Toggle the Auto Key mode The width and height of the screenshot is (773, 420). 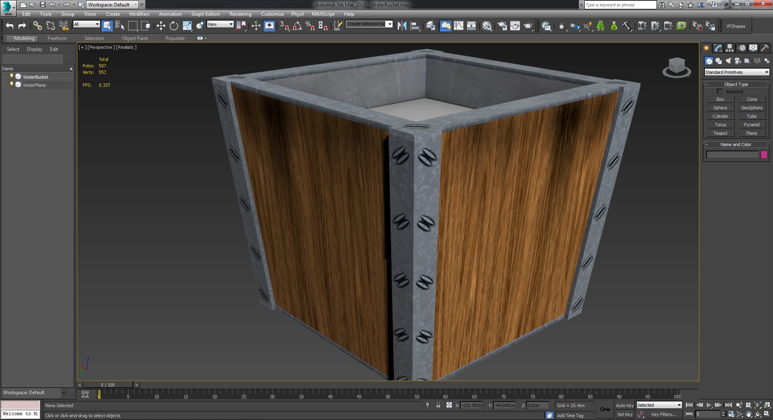click(625, 405)
